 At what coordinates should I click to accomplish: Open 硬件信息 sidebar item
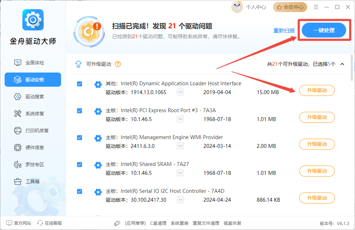pyautogui.click(x=33, y=148)
